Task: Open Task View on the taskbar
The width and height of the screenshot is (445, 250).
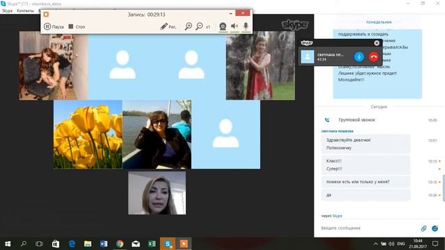Action: pyautogui.click(x=39, y=244)
